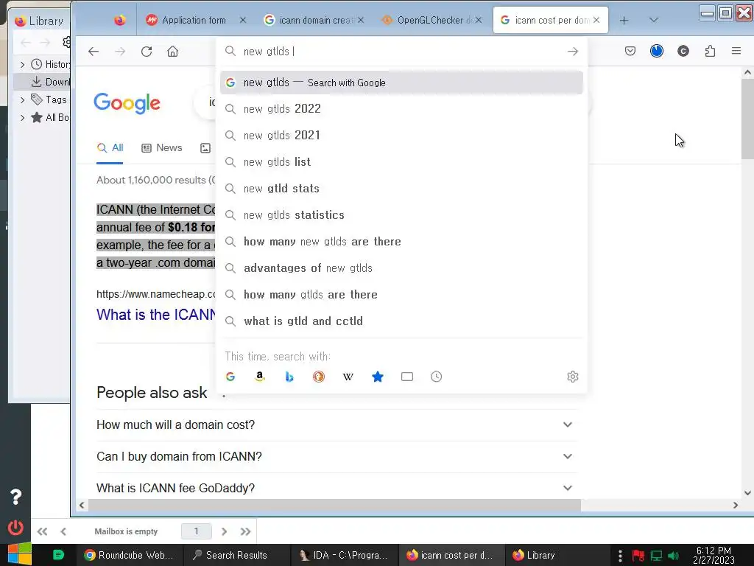
Task: Choose suggestion how many gtlds are there
Action: [x=401, y=294]
